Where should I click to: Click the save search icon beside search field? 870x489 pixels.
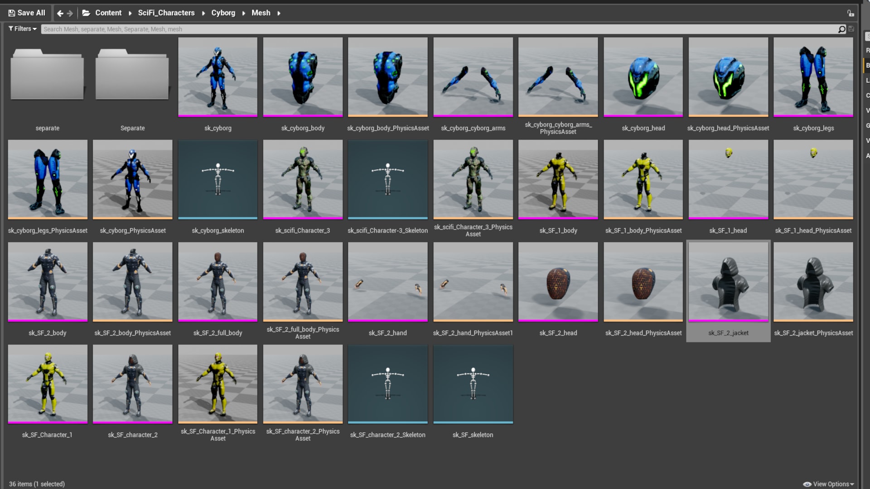[851, 29]
